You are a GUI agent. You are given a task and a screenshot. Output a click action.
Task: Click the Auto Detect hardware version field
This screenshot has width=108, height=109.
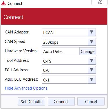(61, 51)
